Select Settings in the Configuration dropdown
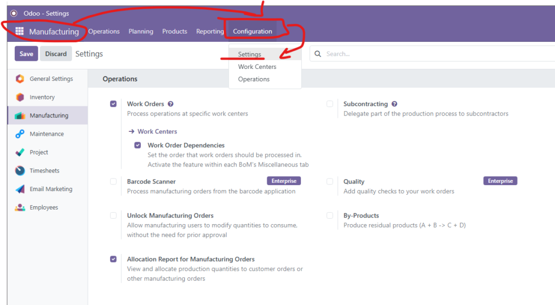Screen dimensions: 555x305 click(249, 54)
